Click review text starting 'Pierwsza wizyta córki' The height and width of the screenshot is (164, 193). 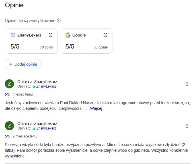pyautogui.click(x=96, y=150)
